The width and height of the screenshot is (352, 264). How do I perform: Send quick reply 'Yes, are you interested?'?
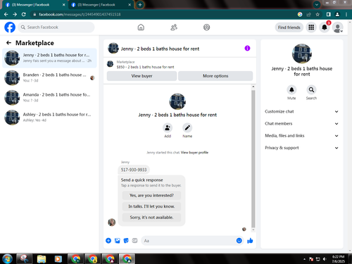[151, 196]
